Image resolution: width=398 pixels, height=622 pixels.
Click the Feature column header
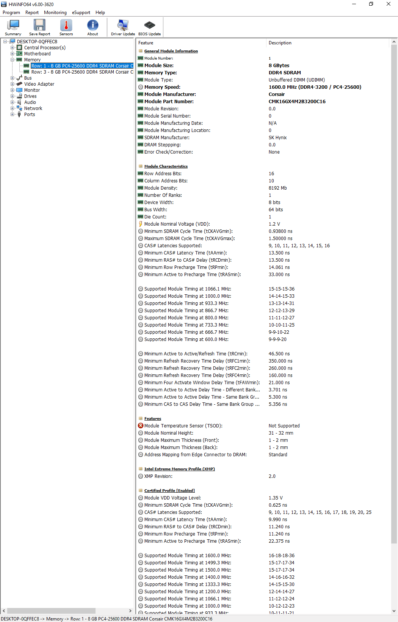tap(201, 43)
